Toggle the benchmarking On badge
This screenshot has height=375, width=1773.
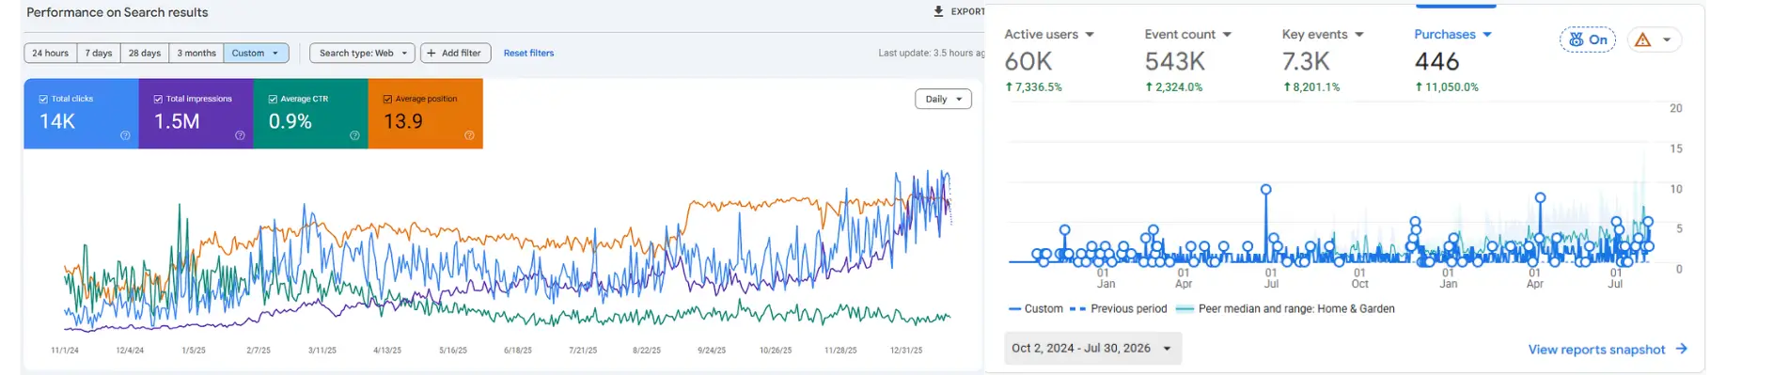pyautogui.click(x=1588, y=39)
